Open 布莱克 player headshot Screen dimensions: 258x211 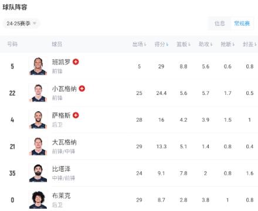[38, 200]
